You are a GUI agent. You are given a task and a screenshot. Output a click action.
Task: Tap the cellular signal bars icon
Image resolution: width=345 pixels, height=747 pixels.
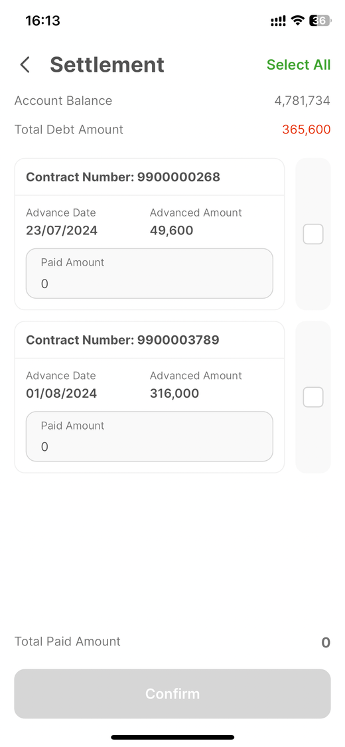coord(279,21)
